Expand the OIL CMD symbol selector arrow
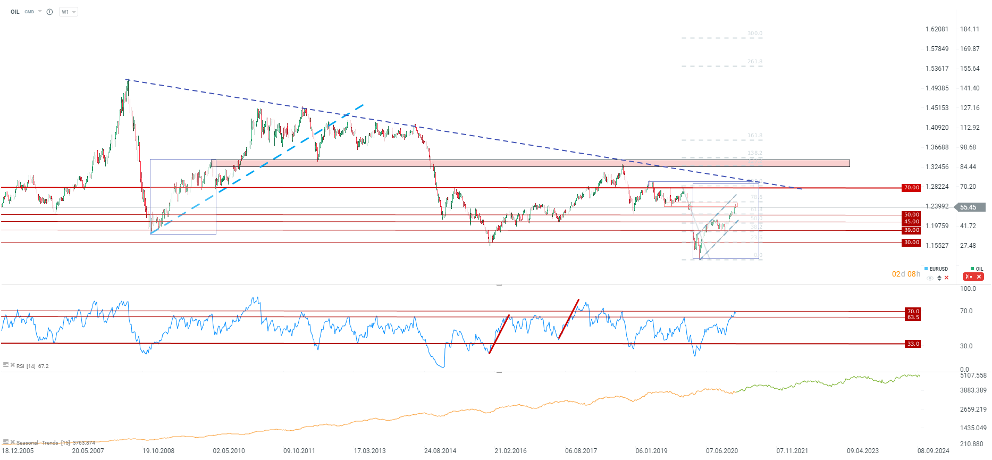The height and width of the screenshot is (460, 992). pyautogui.click(x=40, y=11)
